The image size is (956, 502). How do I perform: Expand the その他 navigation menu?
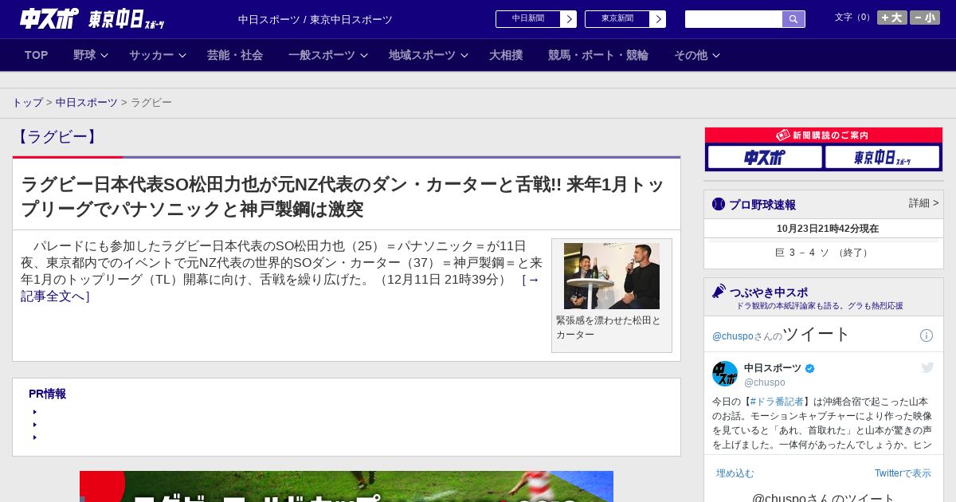tap(696, 55)
